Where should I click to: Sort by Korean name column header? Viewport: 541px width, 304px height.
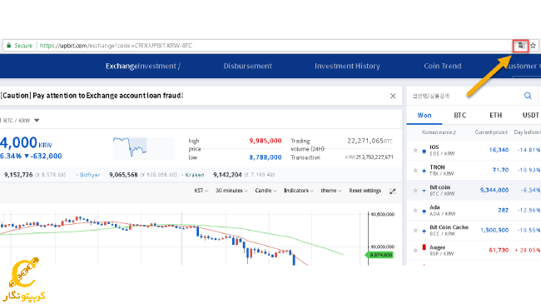point(439,132)
